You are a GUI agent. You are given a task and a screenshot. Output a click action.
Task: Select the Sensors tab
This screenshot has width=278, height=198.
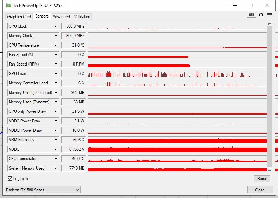click(x=42, y=16)
